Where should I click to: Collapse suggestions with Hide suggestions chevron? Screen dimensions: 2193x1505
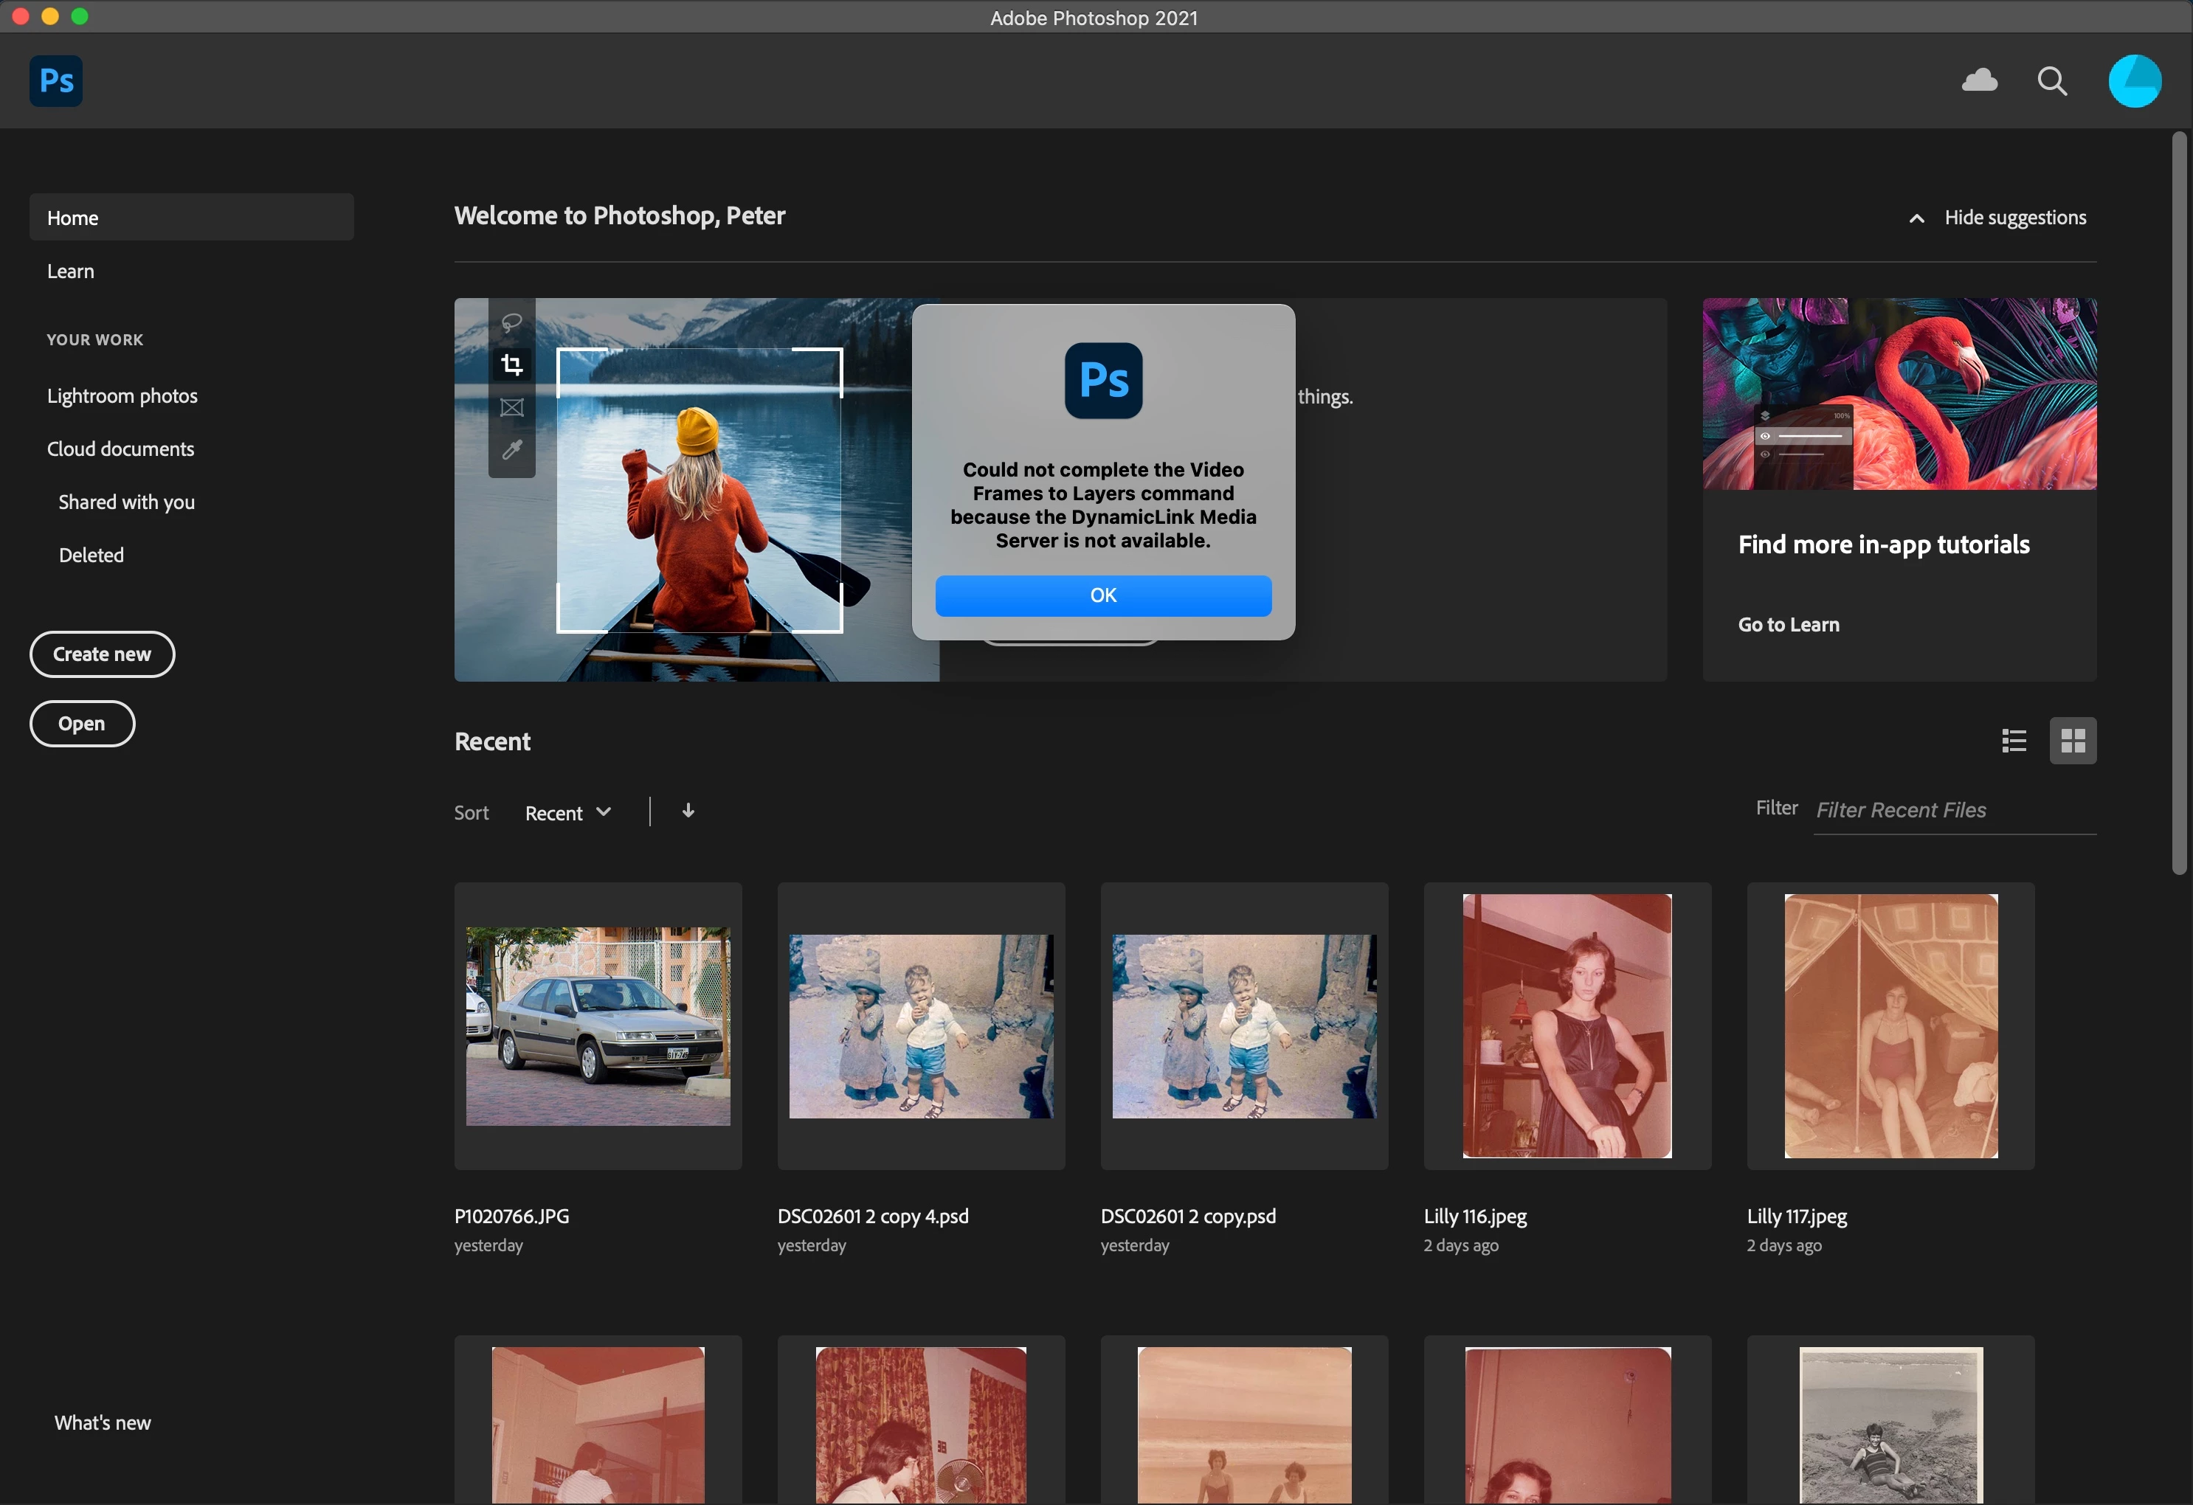1916,219
